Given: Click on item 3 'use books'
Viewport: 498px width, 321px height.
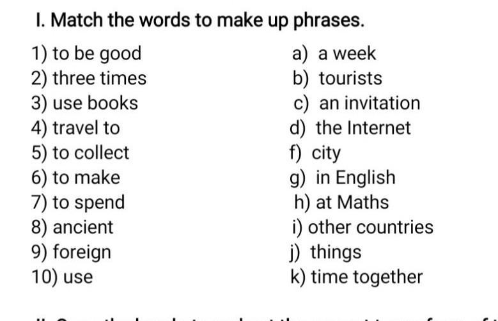Looking at the screenshot, I should (85, 103).
